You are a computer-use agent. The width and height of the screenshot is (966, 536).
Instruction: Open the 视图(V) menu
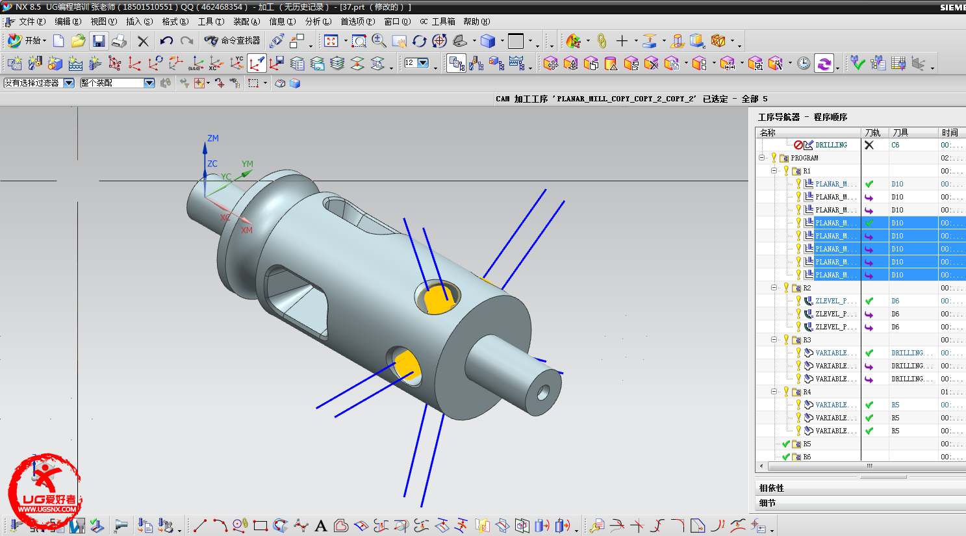[x=103, y=21]
